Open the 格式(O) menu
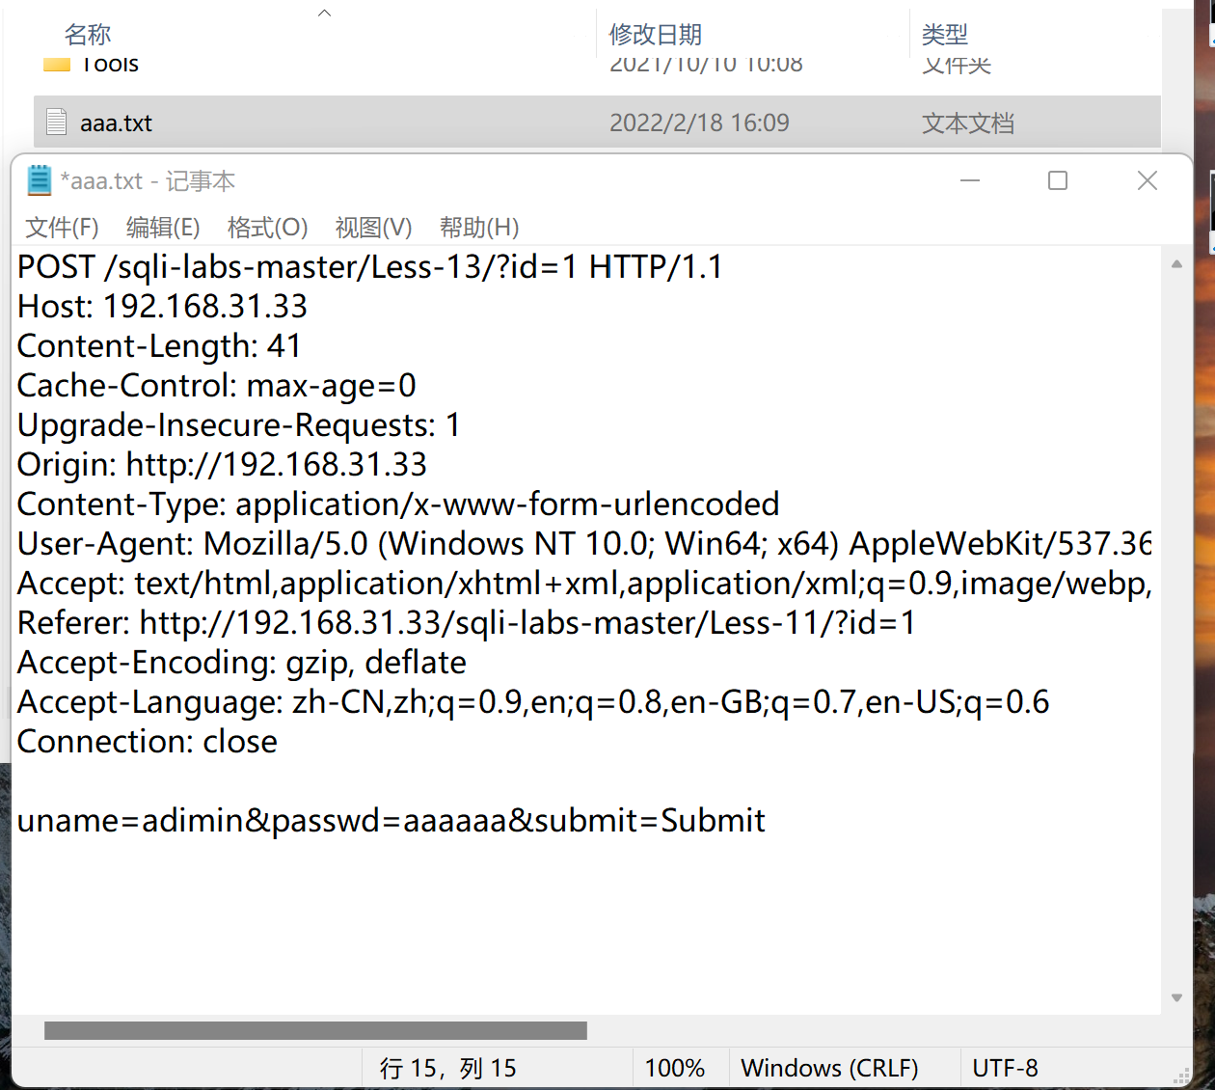The height and width of the screenshot is (1090, 1215). click(267, 228)
